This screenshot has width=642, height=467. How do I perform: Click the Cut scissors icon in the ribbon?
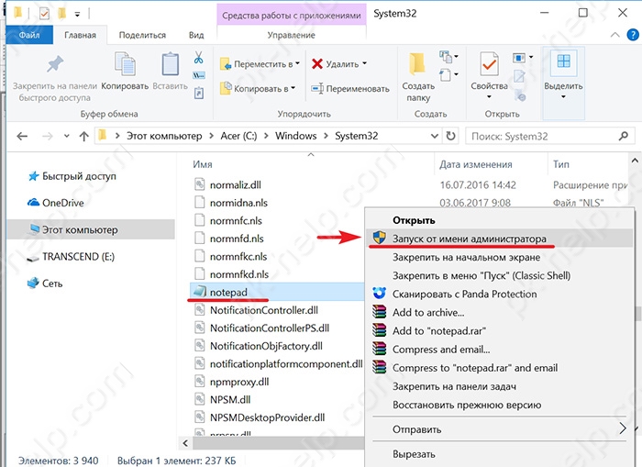pos(199,58)
